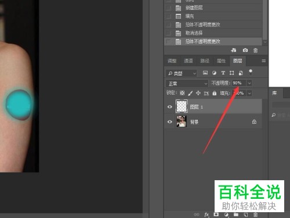
Task: Open 填充 fill slider dropdown arrow
Action: pos(249,94)
